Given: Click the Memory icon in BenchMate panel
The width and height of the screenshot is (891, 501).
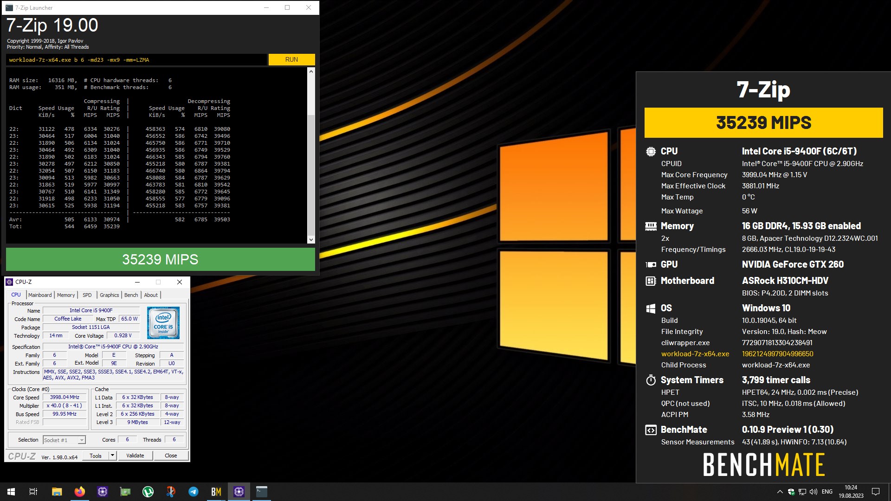Looking at the screenshot, I should point(651,226).
